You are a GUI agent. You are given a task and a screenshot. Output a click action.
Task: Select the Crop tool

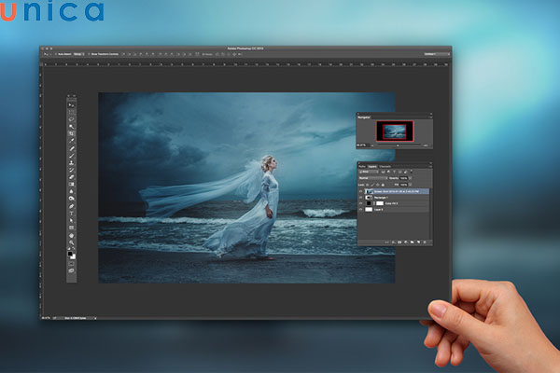pyautogui.click(x=72, y=133)
